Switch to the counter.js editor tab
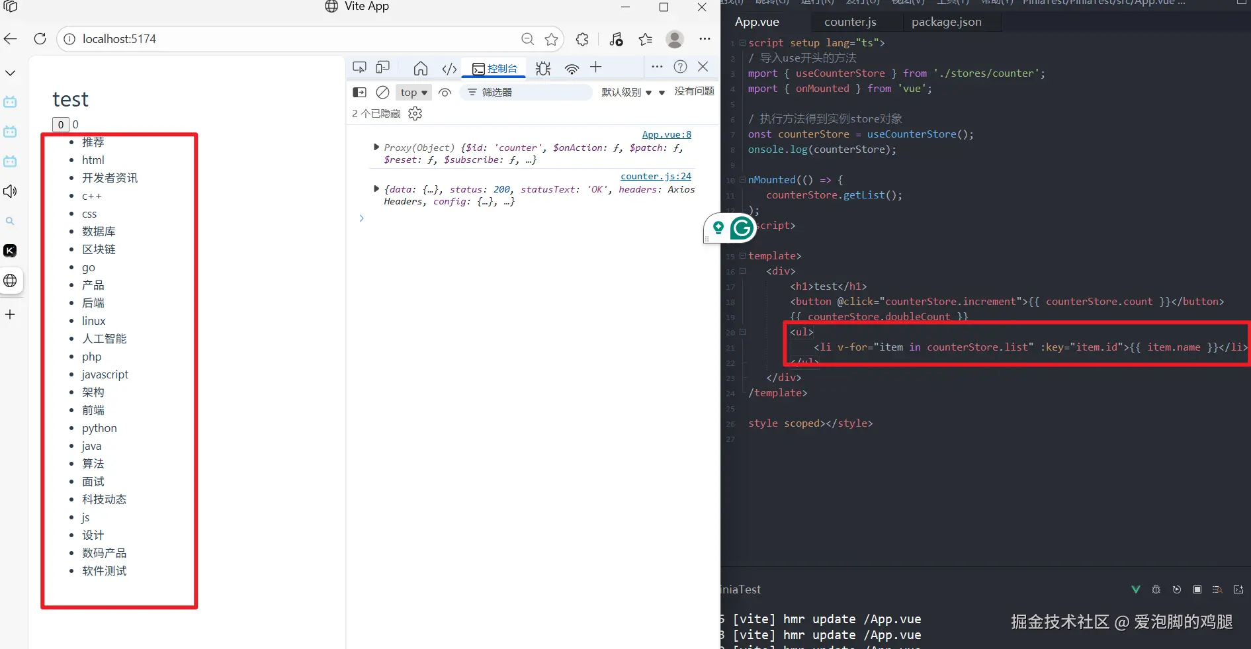This screenshot has width=1251, height=649. click(850, 22)
